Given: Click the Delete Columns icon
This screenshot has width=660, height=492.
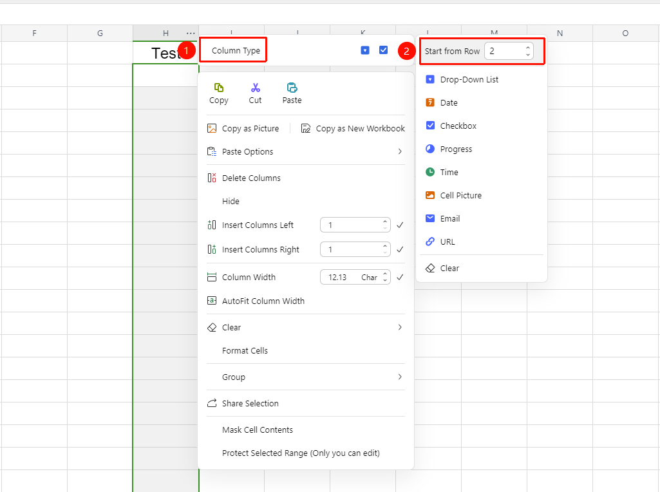Looking at the screenshot, I should pos(212,178).
